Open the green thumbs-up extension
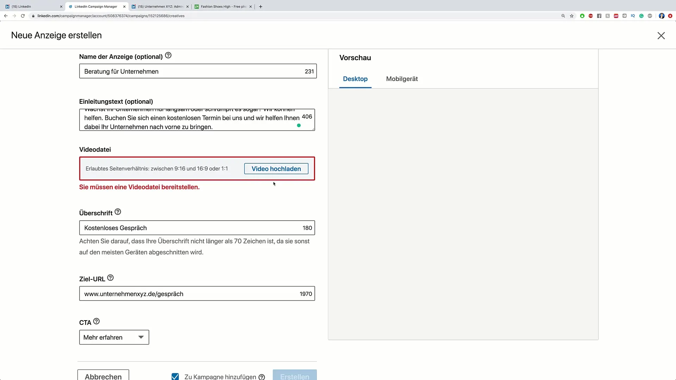 pos(582,16)
